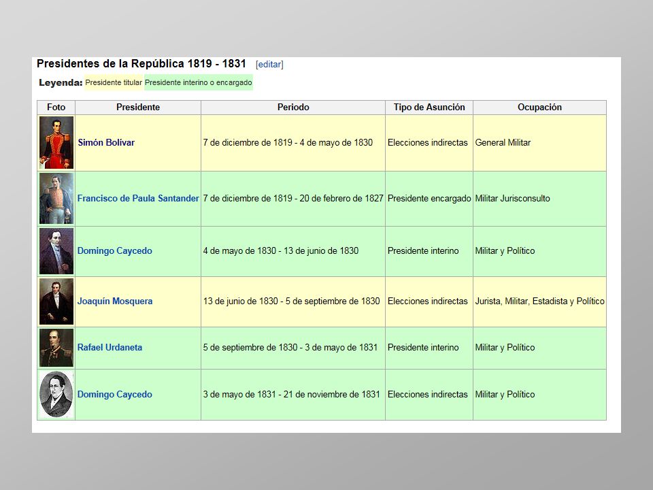
Task: Click Militar y Político in the 1830 Domingo Caycedo row
Action: 505,251
